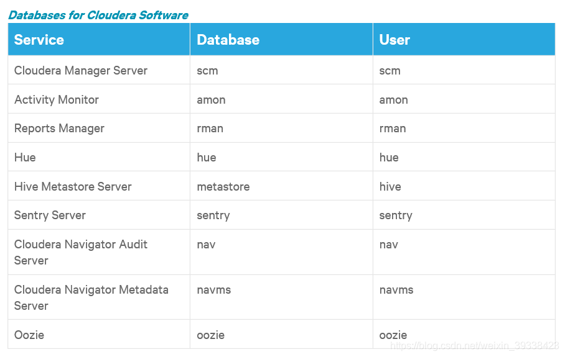Click the 'oozie' user cell

click(464, 335)
